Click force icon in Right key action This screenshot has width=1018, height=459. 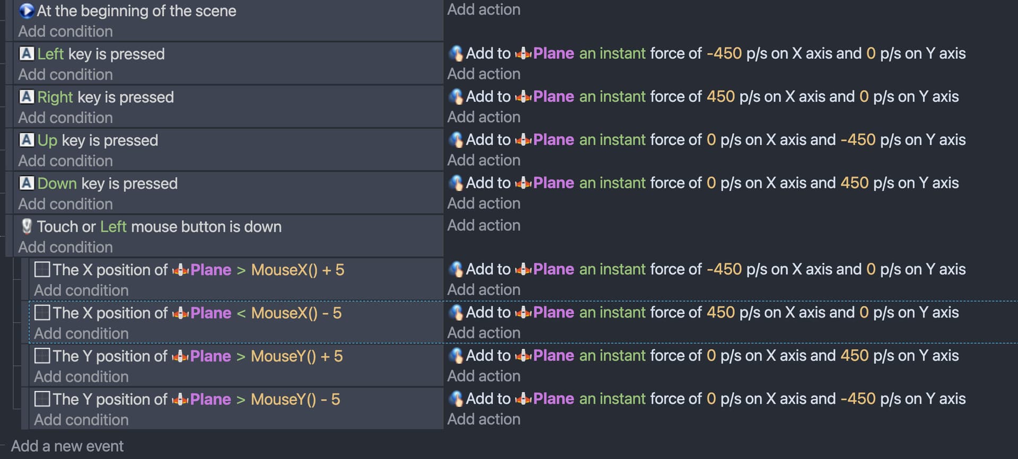click(456, 96)
